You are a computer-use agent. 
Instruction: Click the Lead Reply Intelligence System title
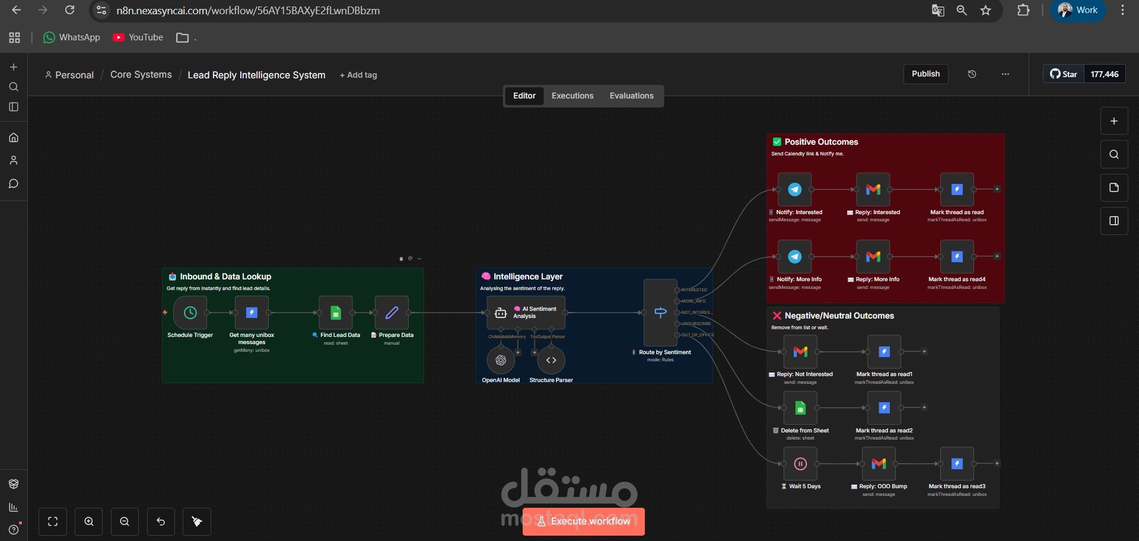256,75
